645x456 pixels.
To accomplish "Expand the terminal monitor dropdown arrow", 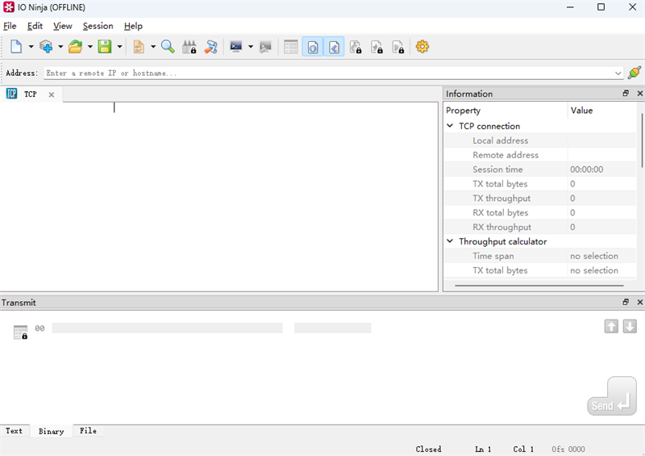I will point(251,47).
